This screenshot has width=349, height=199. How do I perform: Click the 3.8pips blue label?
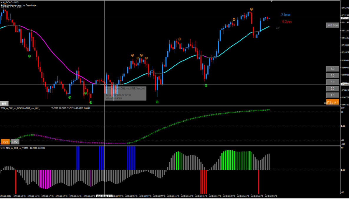pos(286,14)
